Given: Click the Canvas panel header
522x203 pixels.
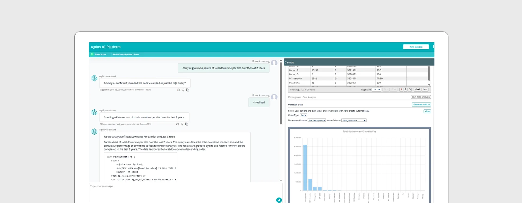Looking at the screenshot, I should [359, 62].
